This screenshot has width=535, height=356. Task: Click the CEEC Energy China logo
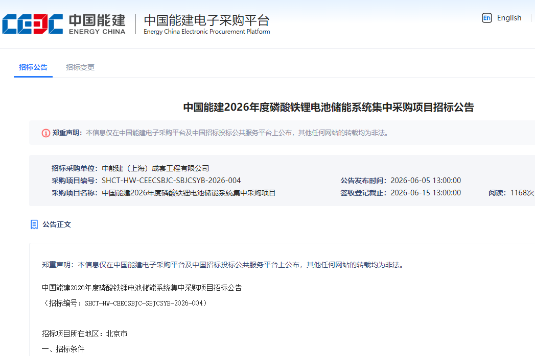(x=64, y=24)
